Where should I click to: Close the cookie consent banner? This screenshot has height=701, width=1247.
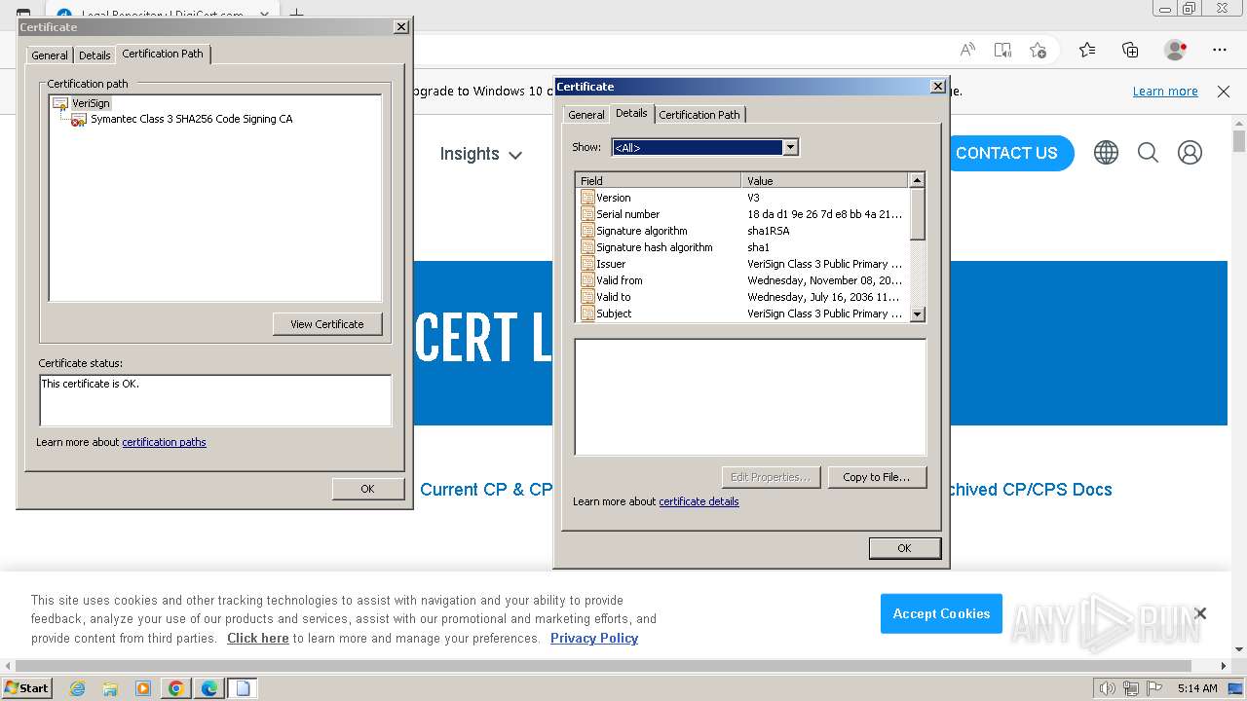coord(1200,613)
